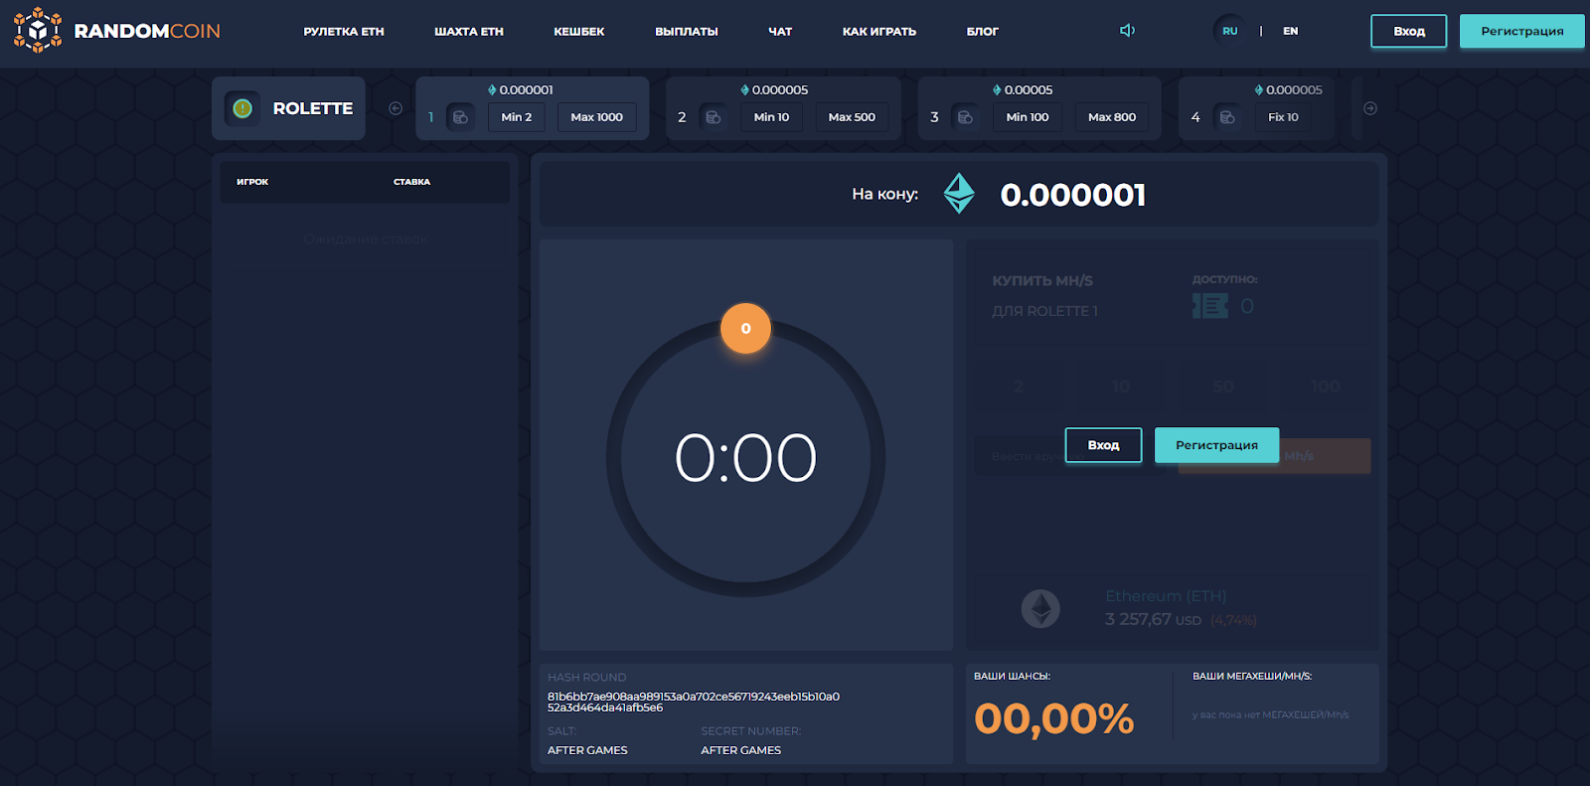This screenshot has height=786, width=1590.
Task: Mute the site sound with speaker icon
Action: 1127,31
